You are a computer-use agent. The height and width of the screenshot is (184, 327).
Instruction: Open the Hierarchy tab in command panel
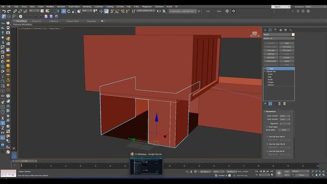[275, 30]
